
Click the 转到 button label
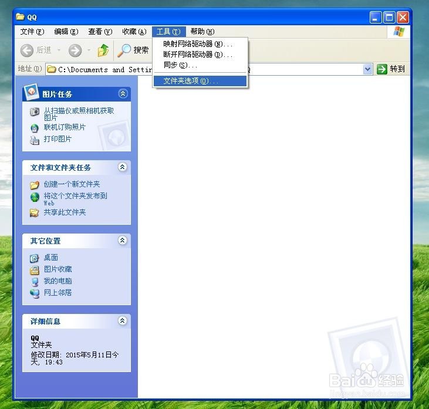pos(397,69)
